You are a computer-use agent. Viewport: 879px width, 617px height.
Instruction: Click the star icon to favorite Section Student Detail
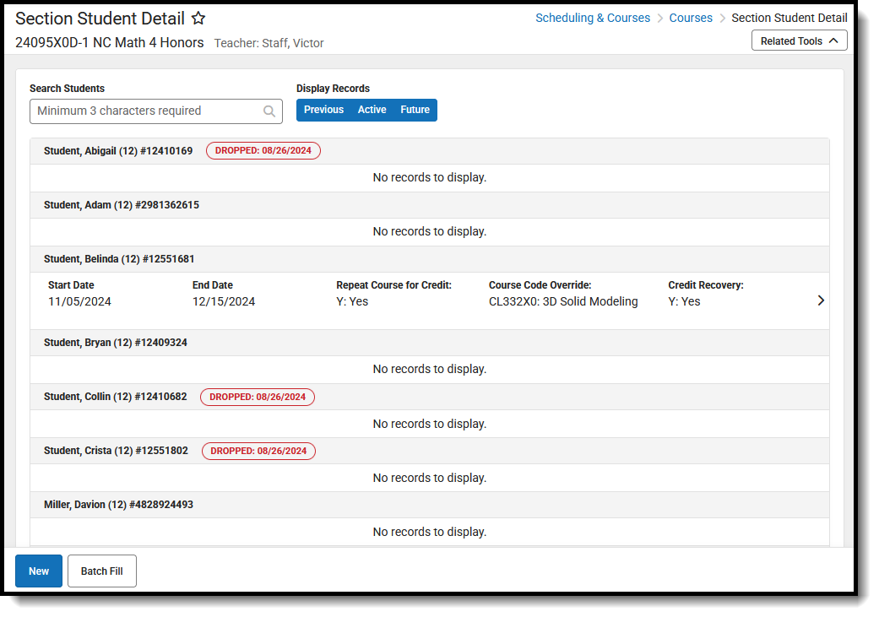pos(198,17)
